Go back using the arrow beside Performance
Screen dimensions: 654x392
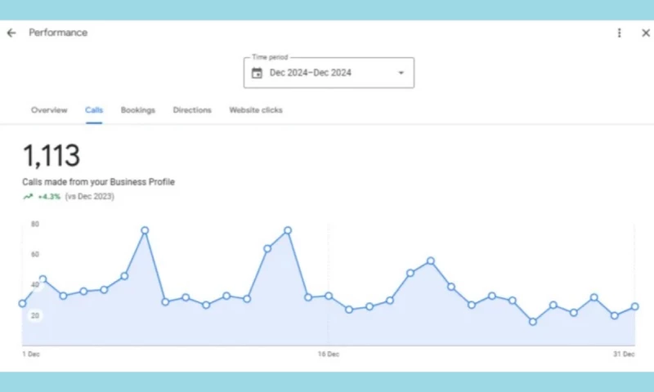[11, 33]
